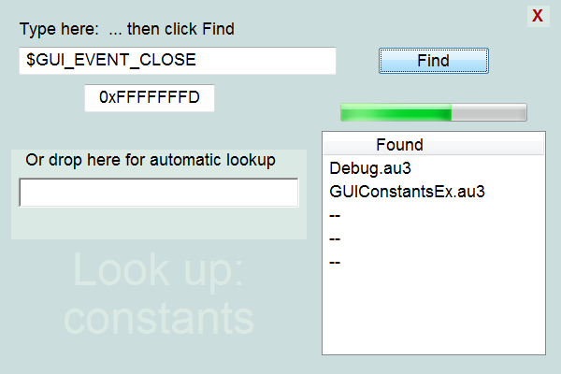Select the second '--' row in Found list
561x374 pixels.
pyautogui.click(x=335, y=238)
